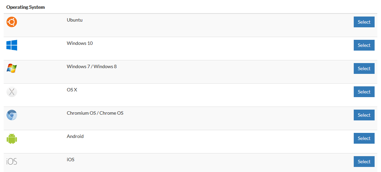Choose Windows 10 via Select button
This screenshot has width=381, height=172.
tap(364, 45)
